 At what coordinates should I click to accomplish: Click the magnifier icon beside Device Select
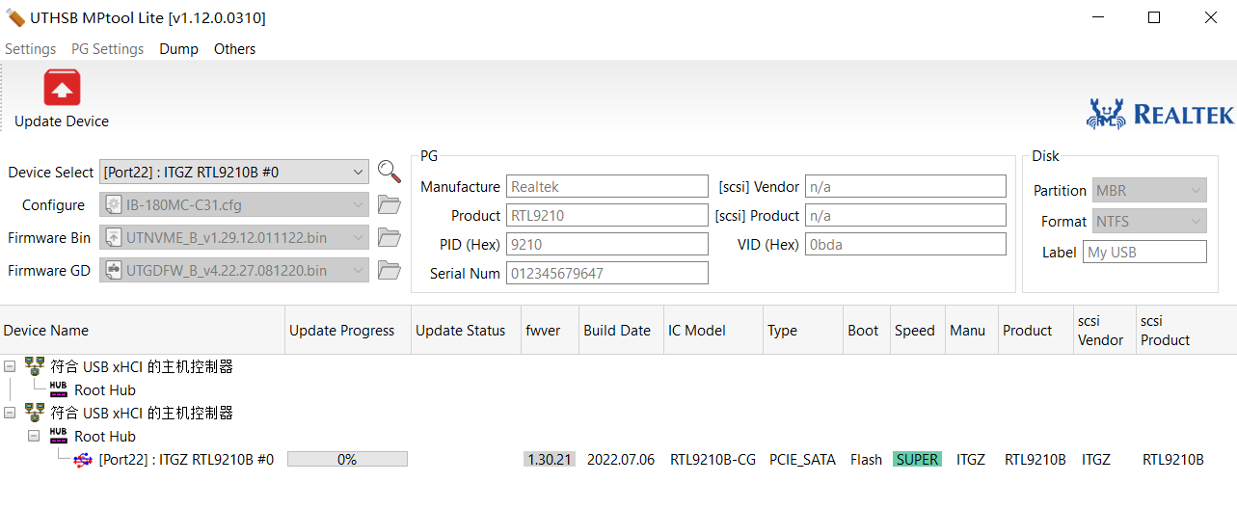pos(389,172)
